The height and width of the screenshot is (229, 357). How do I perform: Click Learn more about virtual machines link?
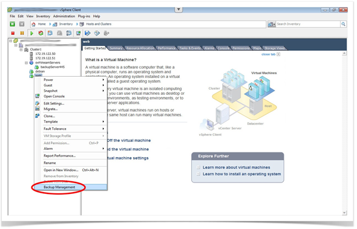point(237,167)
